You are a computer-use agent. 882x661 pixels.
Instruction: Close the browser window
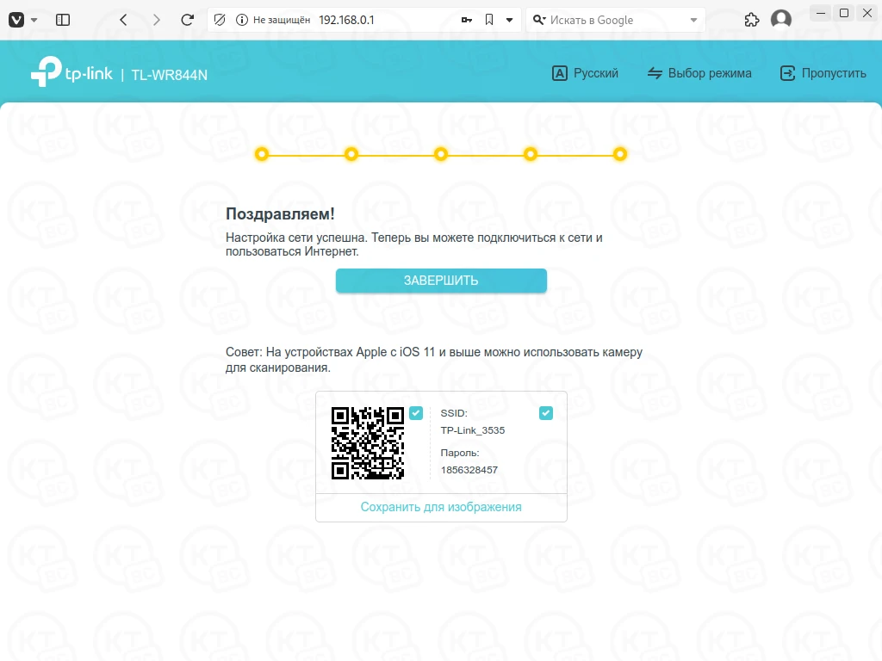click(867, 13)
